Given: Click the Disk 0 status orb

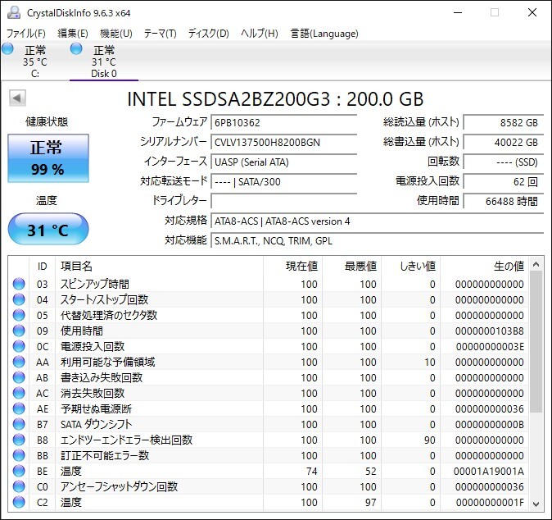Looking at the screenshot, I should click(x=77, y=49).
